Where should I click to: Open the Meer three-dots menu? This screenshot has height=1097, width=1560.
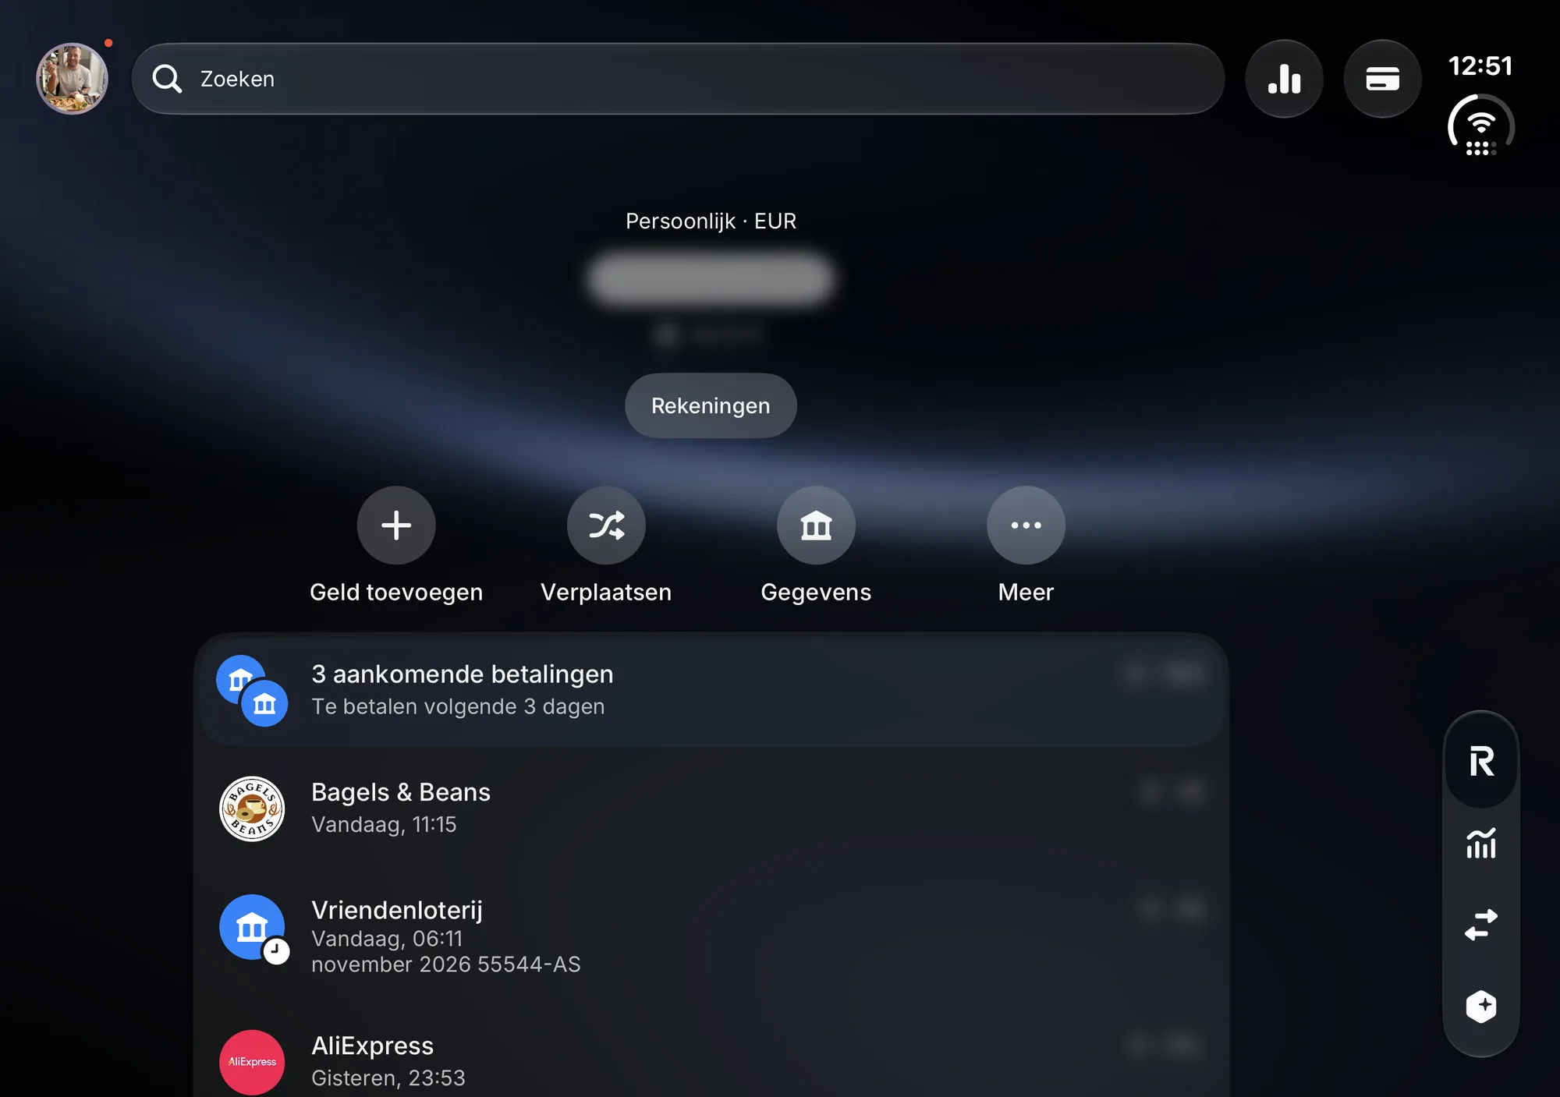1026,525
